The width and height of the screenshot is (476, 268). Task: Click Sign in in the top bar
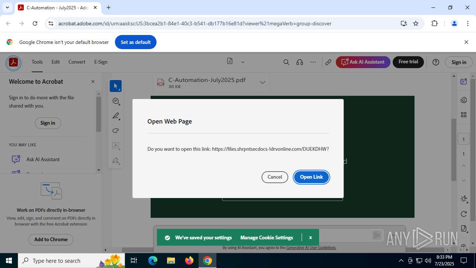pos(459,62)
